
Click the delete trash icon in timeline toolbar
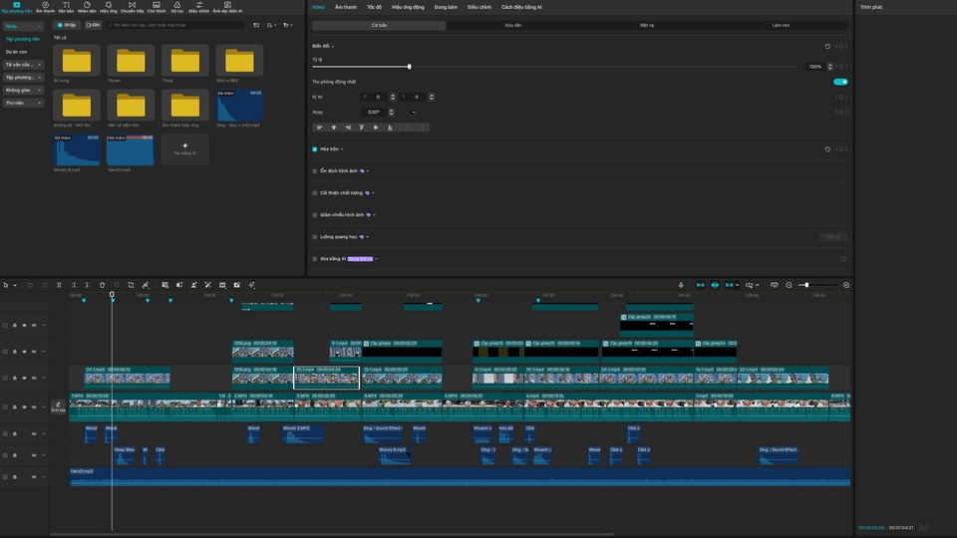click(x=102, y=285)
